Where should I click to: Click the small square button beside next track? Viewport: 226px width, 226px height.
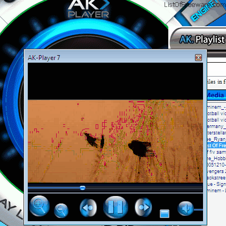click(x=165, y=214)
